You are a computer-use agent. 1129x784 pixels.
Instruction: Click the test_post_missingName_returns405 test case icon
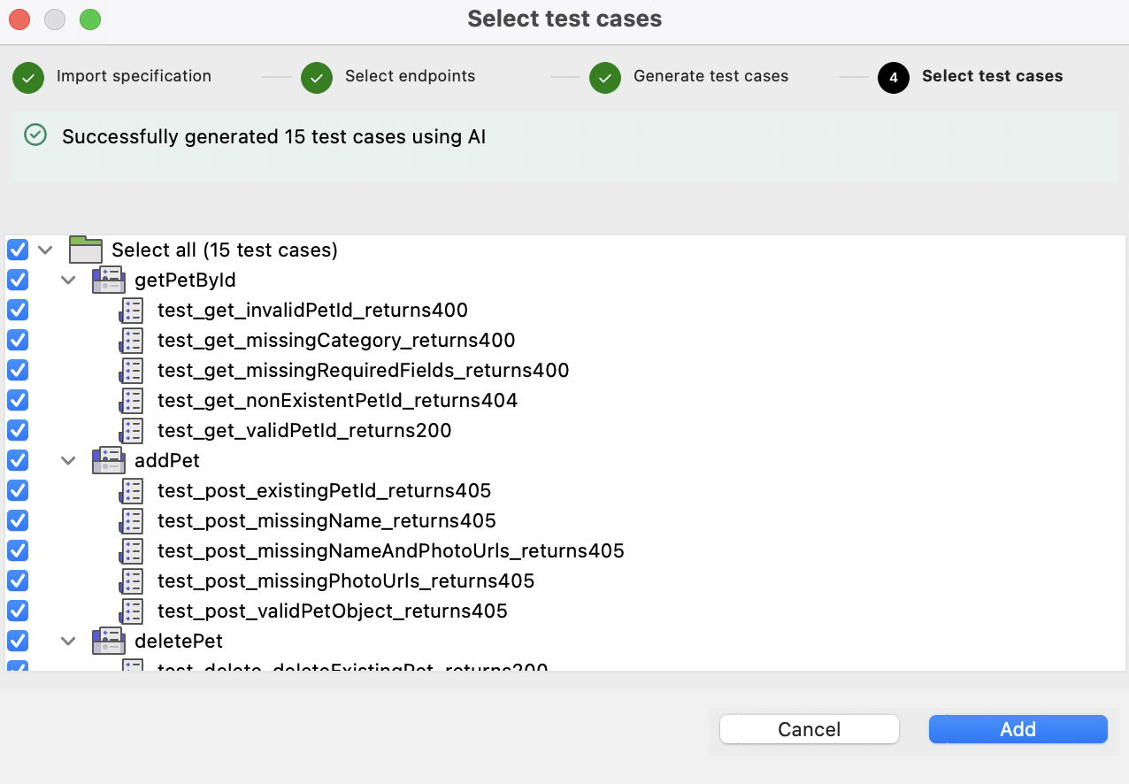click(132, 520)
